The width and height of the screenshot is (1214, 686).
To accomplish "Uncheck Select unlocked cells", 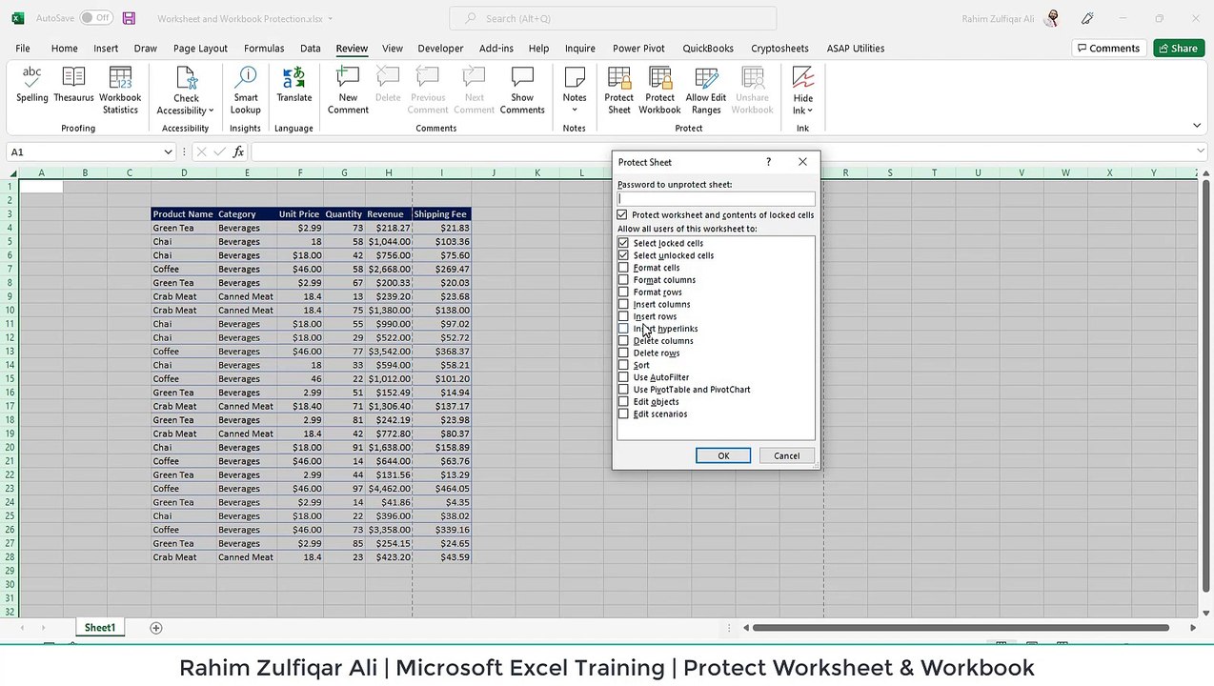I will 623,255.
